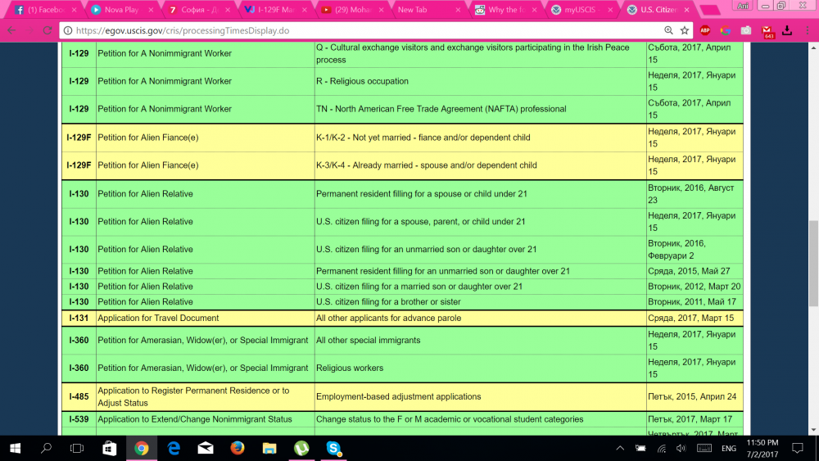Select 'Religious workers' cell
This screenshot has height=461, width=819.
coord(481,368)
